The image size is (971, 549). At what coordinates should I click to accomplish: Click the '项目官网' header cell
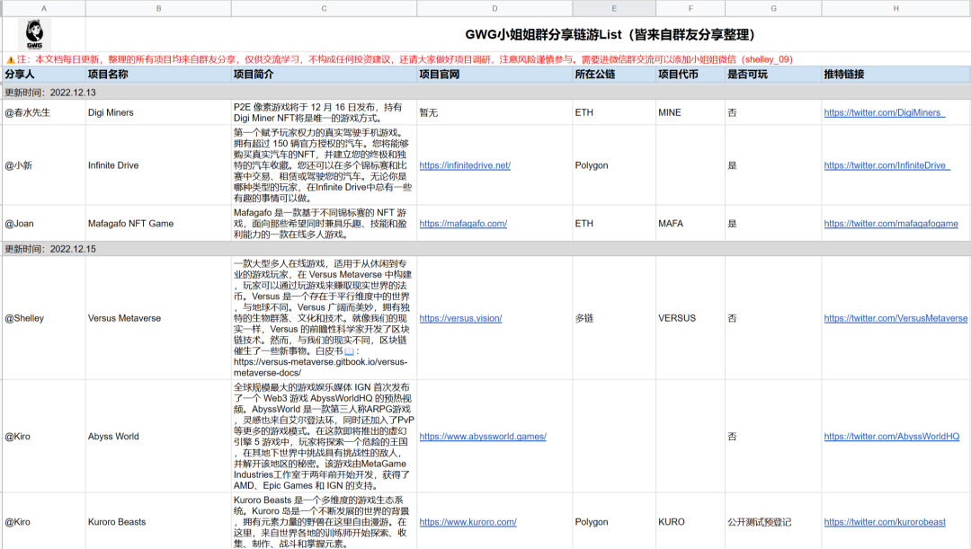[x=494, y=75]
